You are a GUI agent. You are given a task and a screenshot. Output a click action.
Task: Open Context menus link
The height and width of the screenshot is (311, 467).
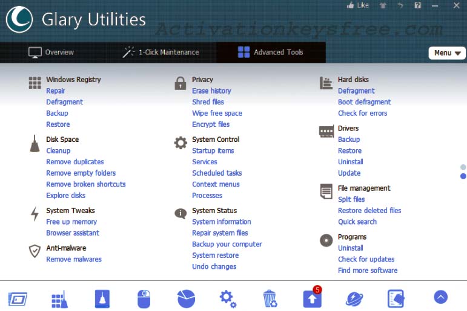point(216,184)
